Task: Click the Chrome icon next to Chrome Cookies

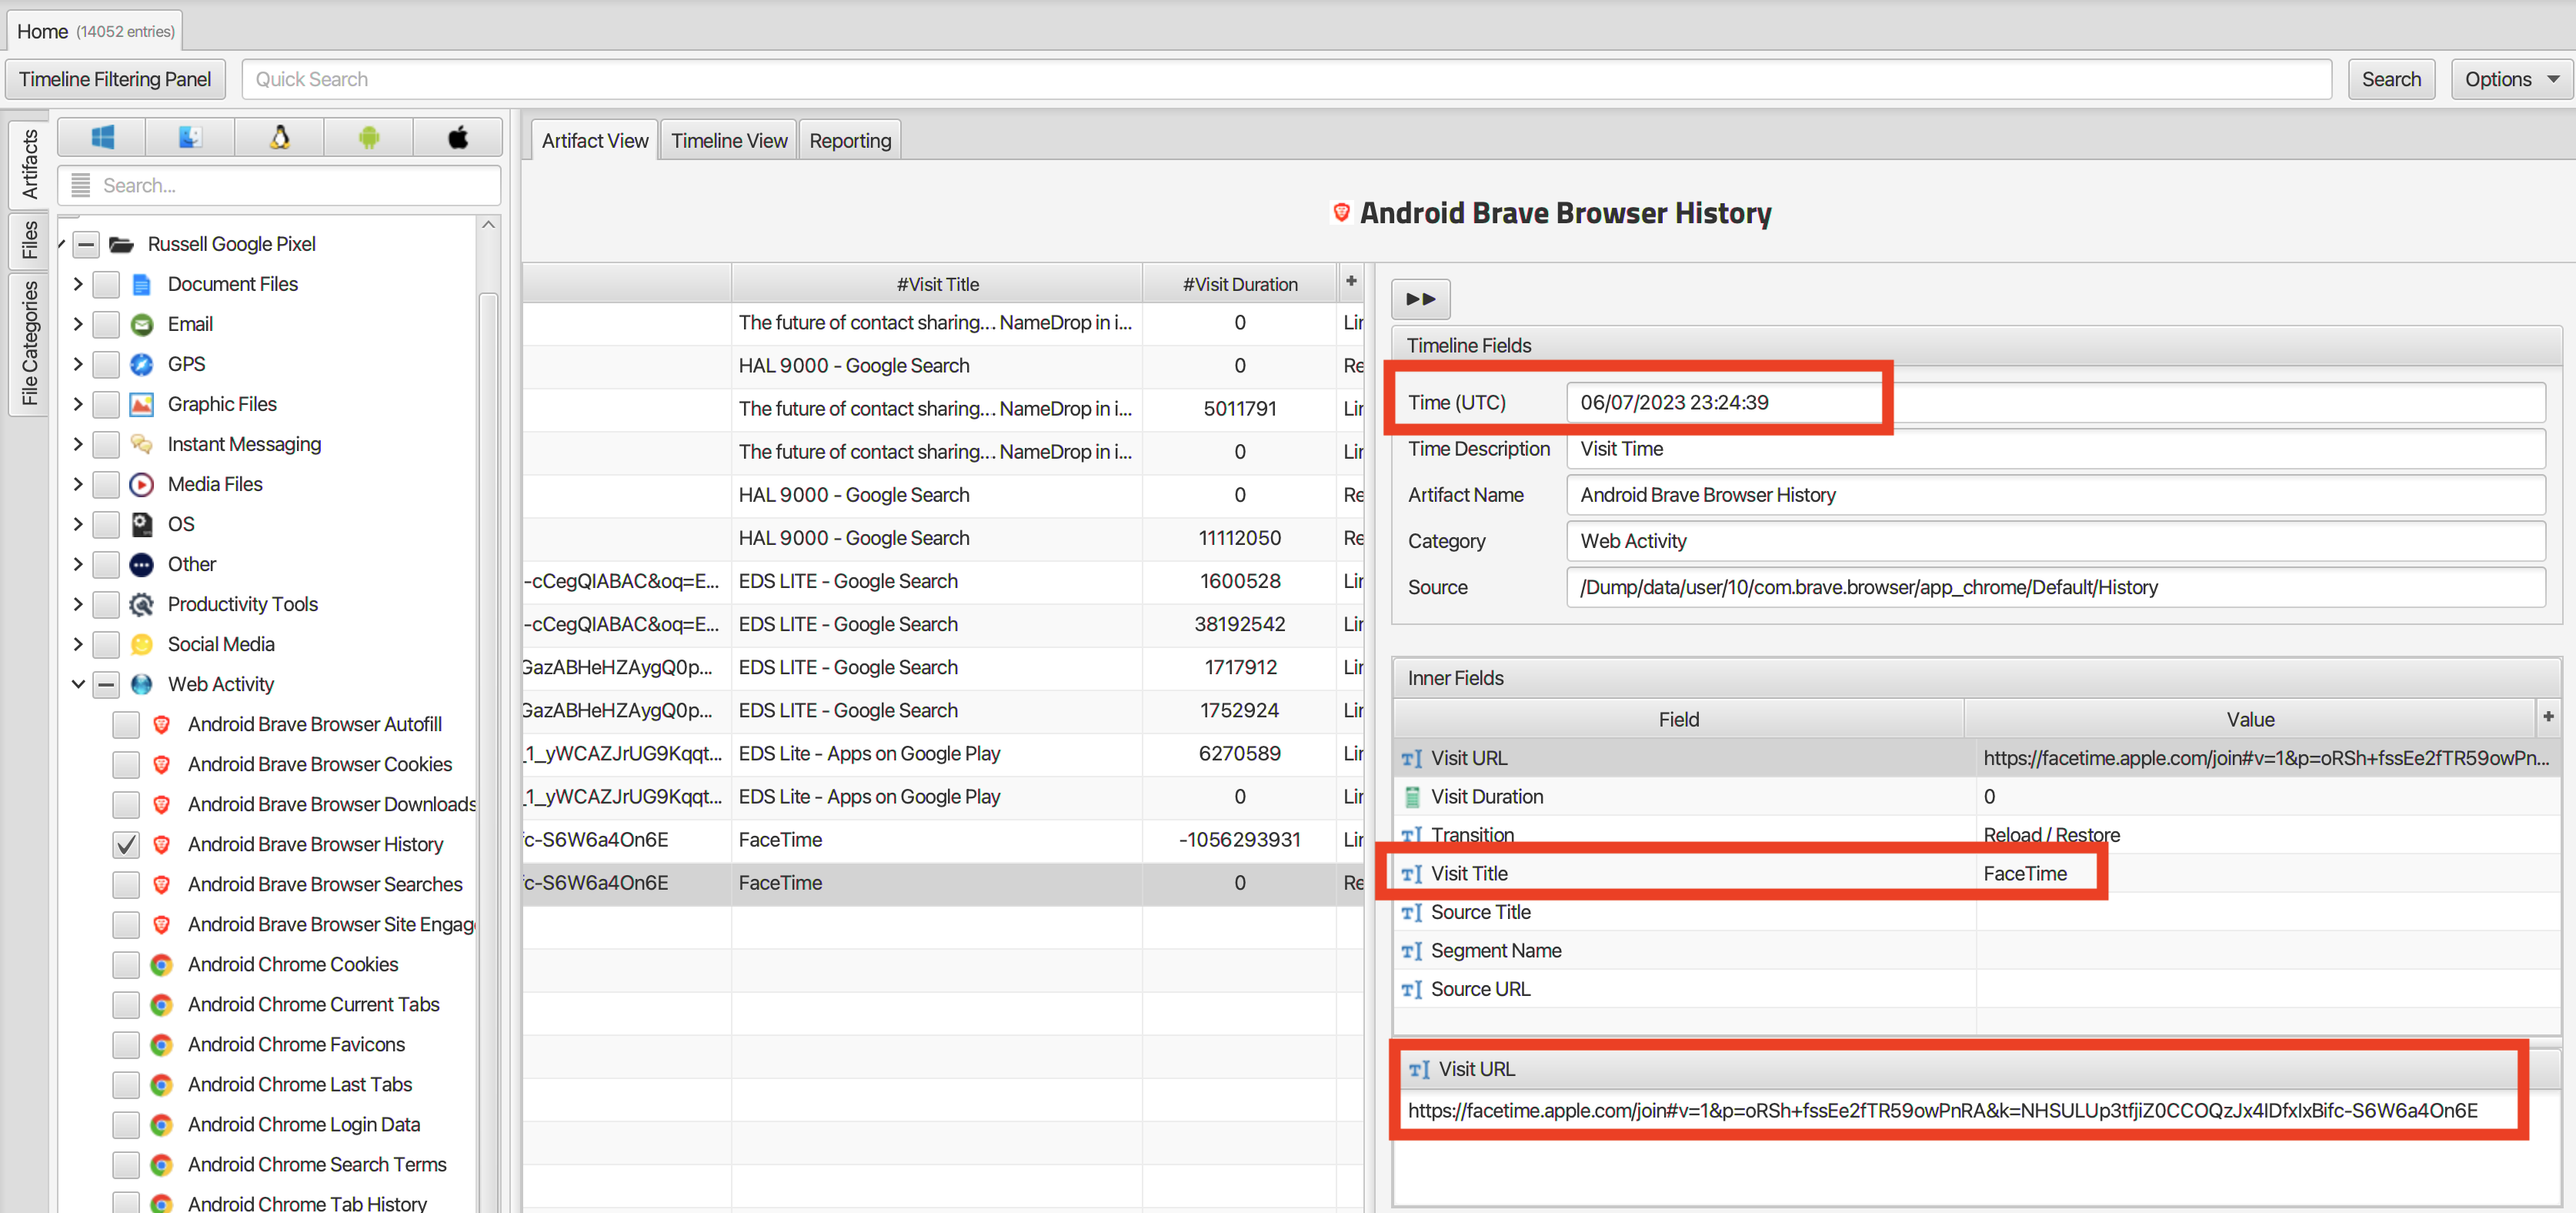Action: coord(161,965)
